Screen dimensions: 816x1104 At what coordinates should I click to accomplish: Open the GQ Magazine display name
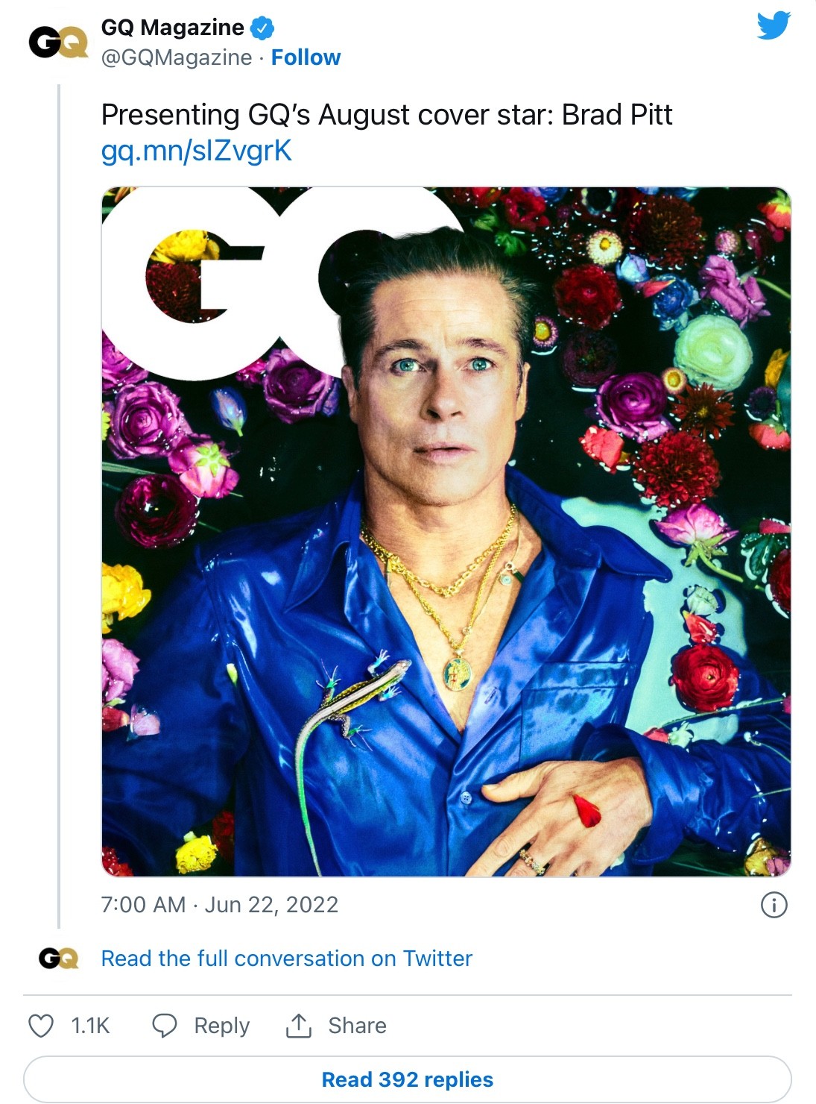coord(172,28)
